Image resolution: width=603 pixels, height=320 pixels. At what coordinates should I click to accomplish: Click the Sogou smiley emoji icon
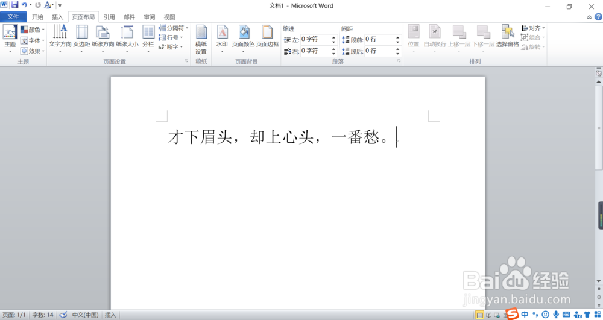pyautogui.click(x=545, y=315)
